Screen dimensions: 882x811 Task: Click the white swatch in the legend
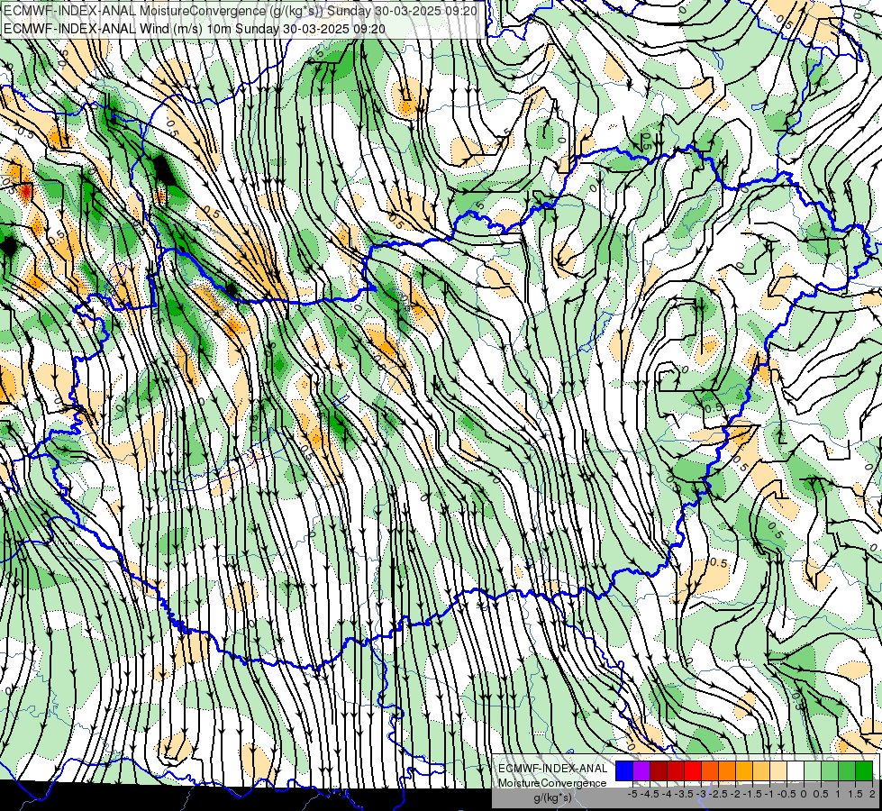tap(795, 771)
